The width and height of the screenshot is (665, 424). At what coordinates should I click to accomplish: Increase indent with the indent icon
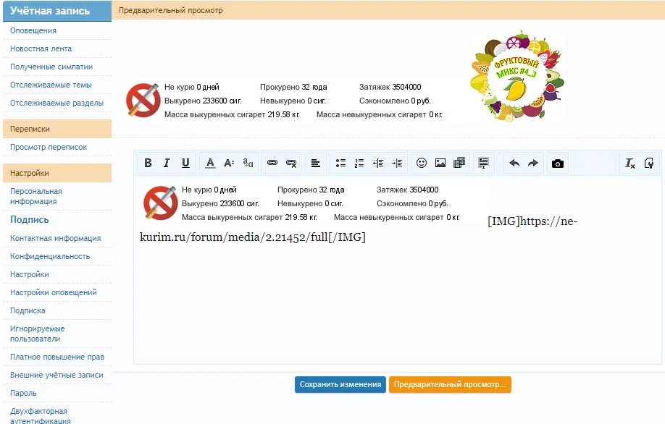398,163
